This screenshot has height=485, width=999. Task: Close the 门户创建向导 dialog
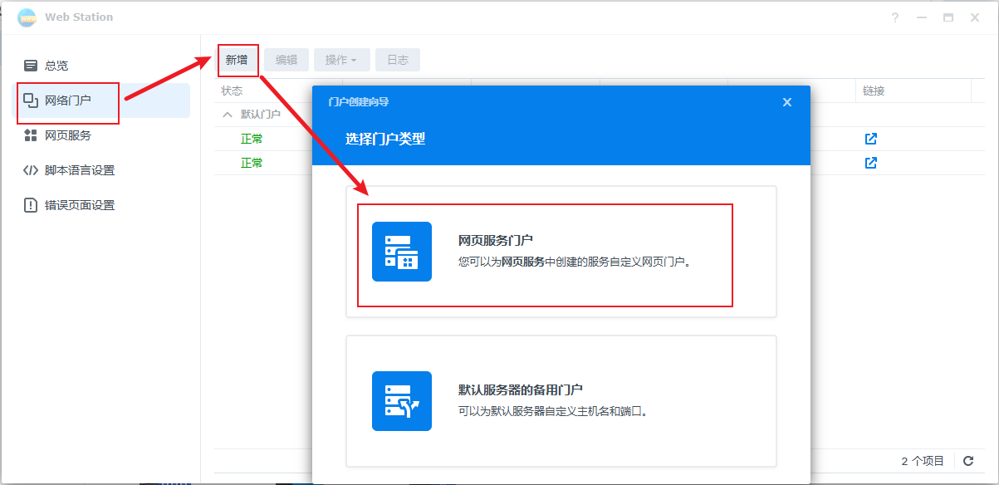pyautogui.click(x=787, y=102)
